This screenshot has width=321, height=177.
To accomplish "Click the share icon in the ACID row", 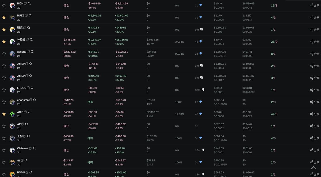I will (x=312, y=114).
